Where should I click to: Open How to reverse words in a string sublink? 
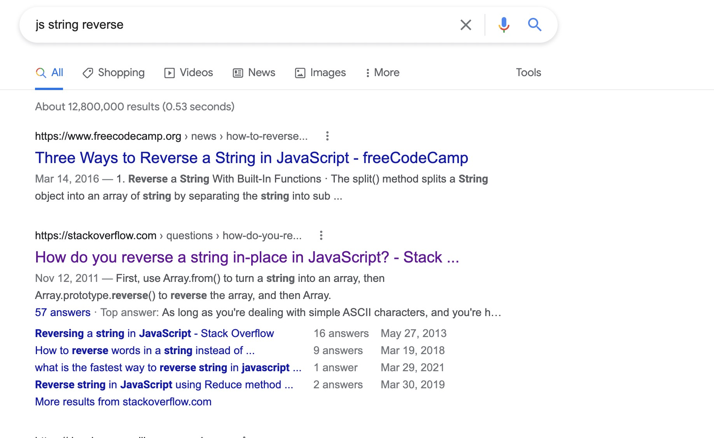tap(145, 351)
